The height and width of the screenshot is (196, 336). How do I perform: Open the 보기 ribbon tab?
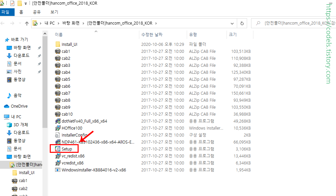[54, 12]
